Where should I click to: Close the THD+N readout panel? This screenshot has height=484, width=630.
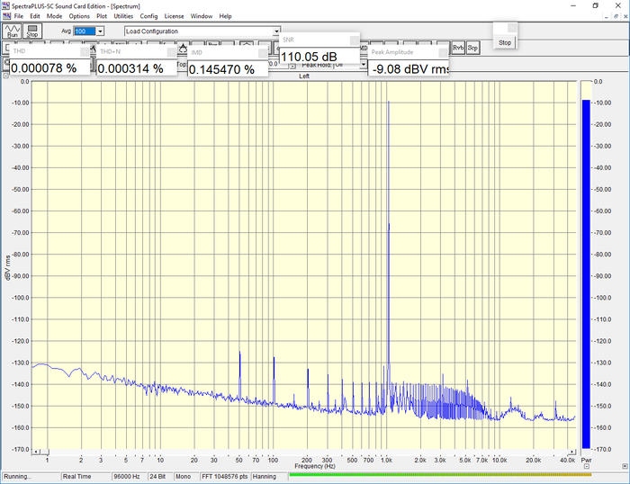coord(170,52)
